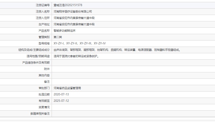Select product name 智能多功能转运床
215x122 pixels.
tap(64, 31)
